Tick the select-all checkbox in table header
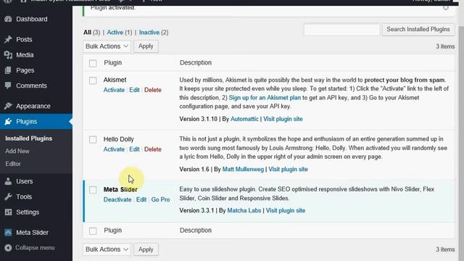This screenshot has width=464, height=261. coord(93,63)
